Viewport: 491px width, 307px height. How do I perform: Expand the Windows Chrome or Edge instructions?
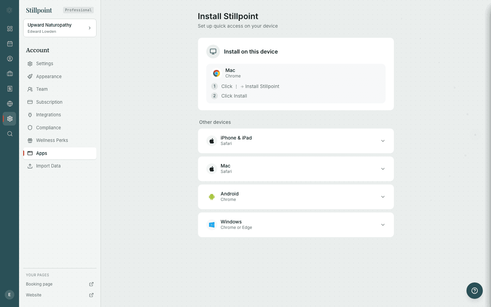[296, 225]
